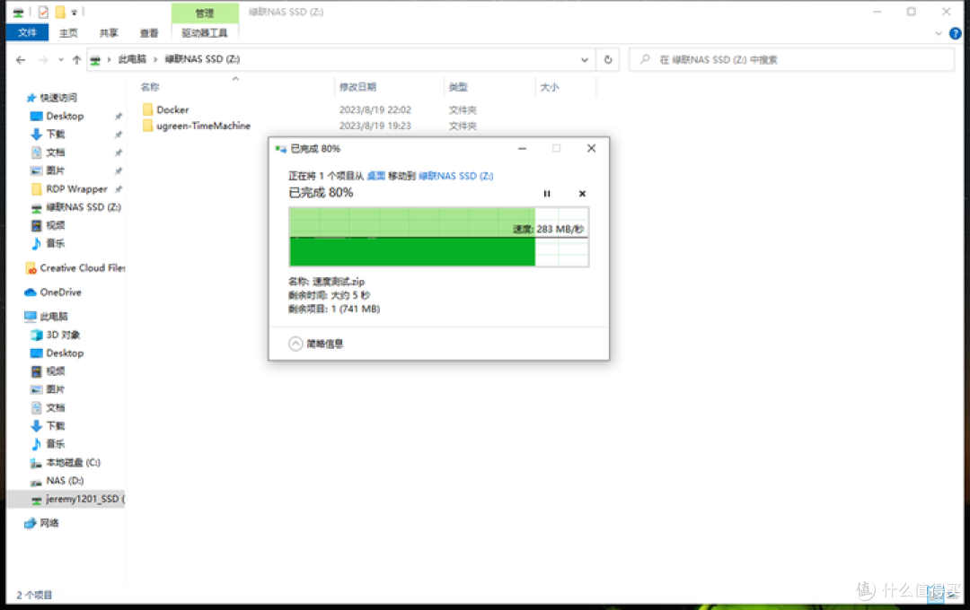Image resolution: width=970 pixels, height=610 pixels.
Task: Click the 绿联NAS SSD (Z:) destination link
Action: pyautogui.click(x=456, y=176)
